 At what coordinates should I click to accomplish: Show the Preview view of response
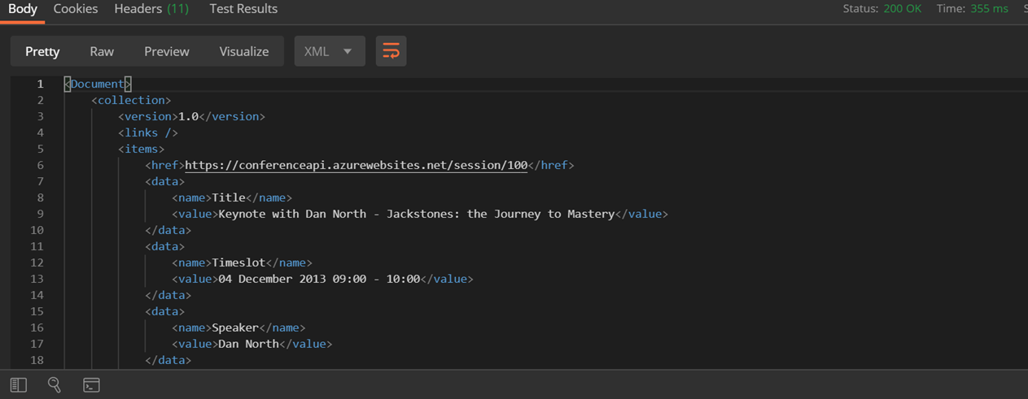[x=167, y=51]
